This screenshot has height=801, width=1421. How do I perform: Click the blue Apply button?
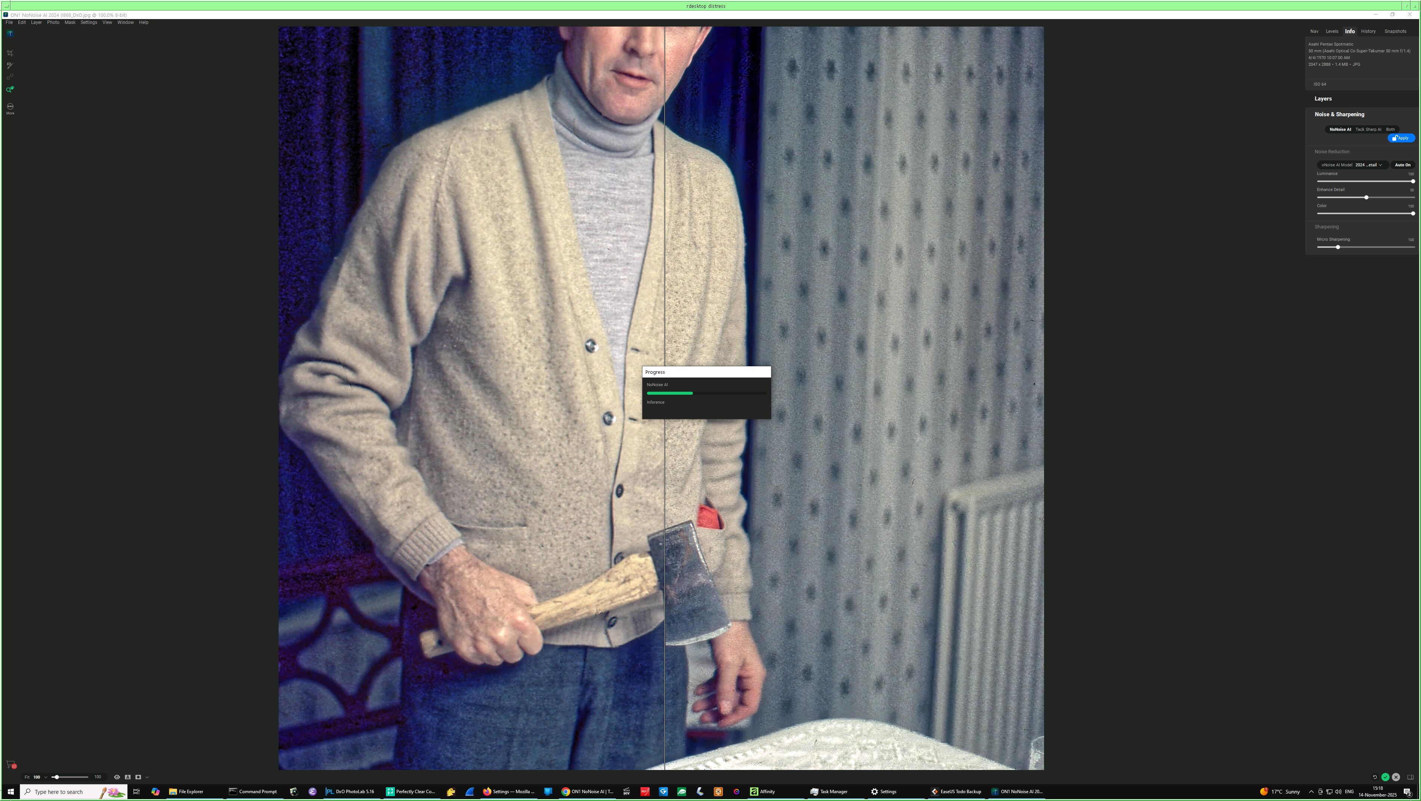point(1401,138)
